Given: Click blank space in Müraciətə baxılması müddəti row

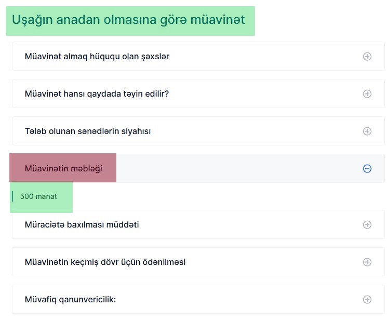Looking at the screenshot, I should pyautogui.click(x=247, y=225).
